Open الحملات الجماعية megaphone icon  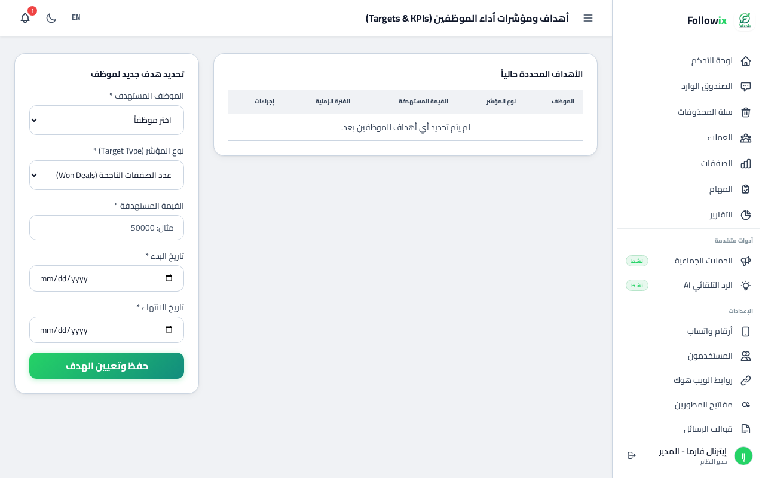[x=746, y=261]
